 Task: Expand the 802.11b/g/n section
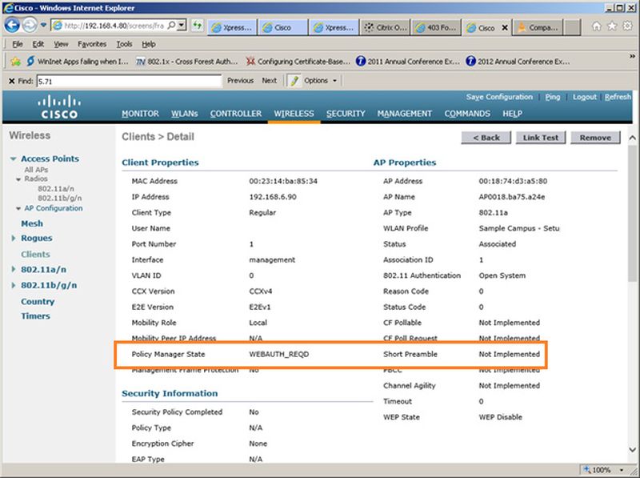[14, 285]
